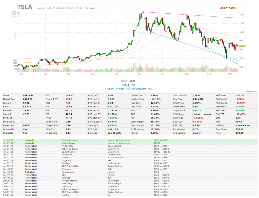Click the yellow 838.30 price marker

click(x=242, y=46)
